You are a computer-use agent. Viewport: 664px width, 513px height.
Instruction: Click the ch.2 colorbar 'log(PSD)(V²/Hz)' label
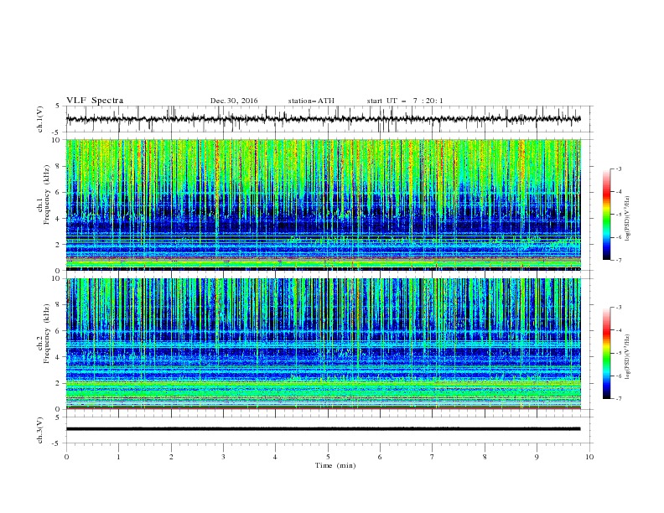tap(627, 356)
